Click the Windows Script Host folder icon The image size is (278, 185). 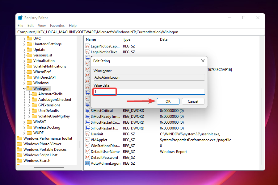(19, 155)
